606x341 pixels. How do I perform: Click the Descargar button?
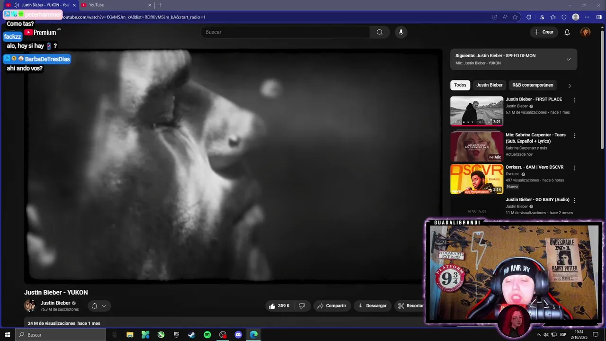372,306
